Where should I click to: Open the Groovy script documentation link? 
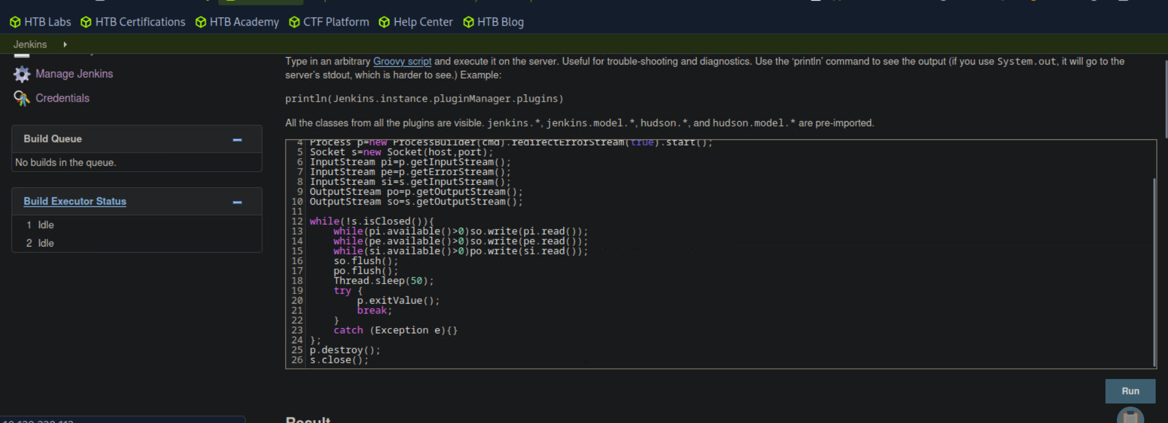[x=402, y=61]
